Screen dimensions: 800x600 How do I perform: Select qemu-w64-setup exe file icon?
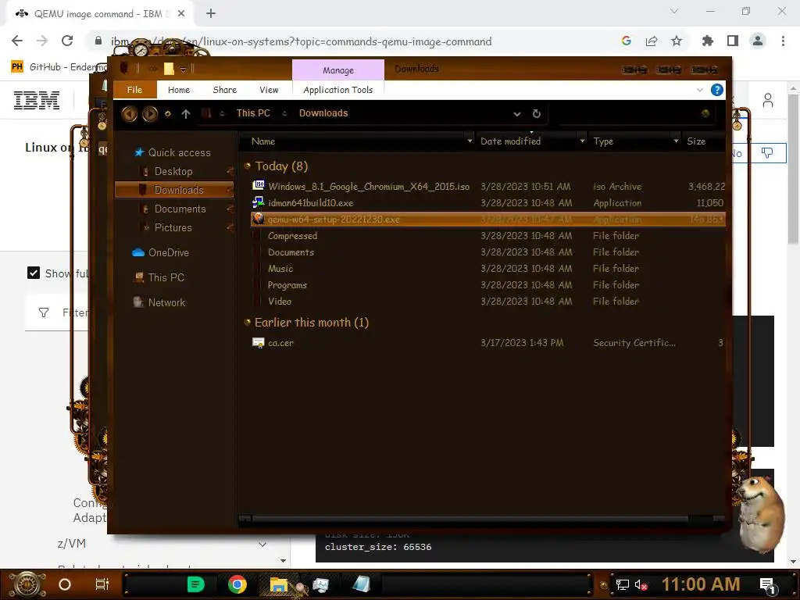coord(259,219)
